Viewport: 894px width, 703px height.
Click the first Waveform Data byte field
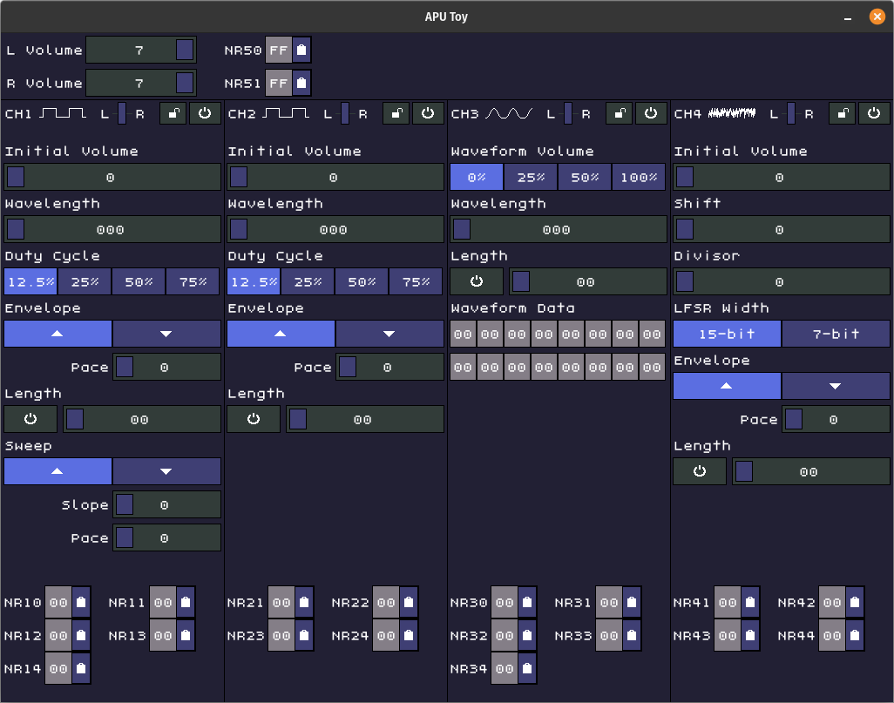pos(463,335)
